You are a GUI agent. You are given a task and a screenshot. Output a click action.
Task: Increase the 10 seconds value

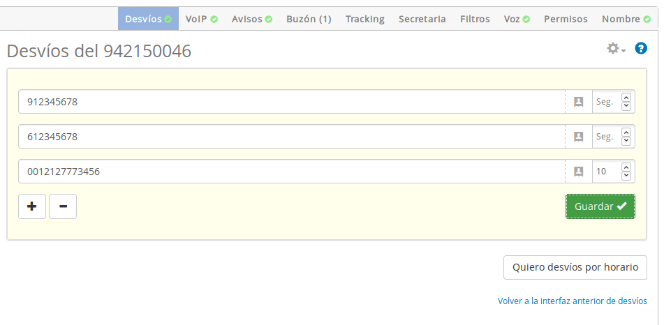coord(626,168)
